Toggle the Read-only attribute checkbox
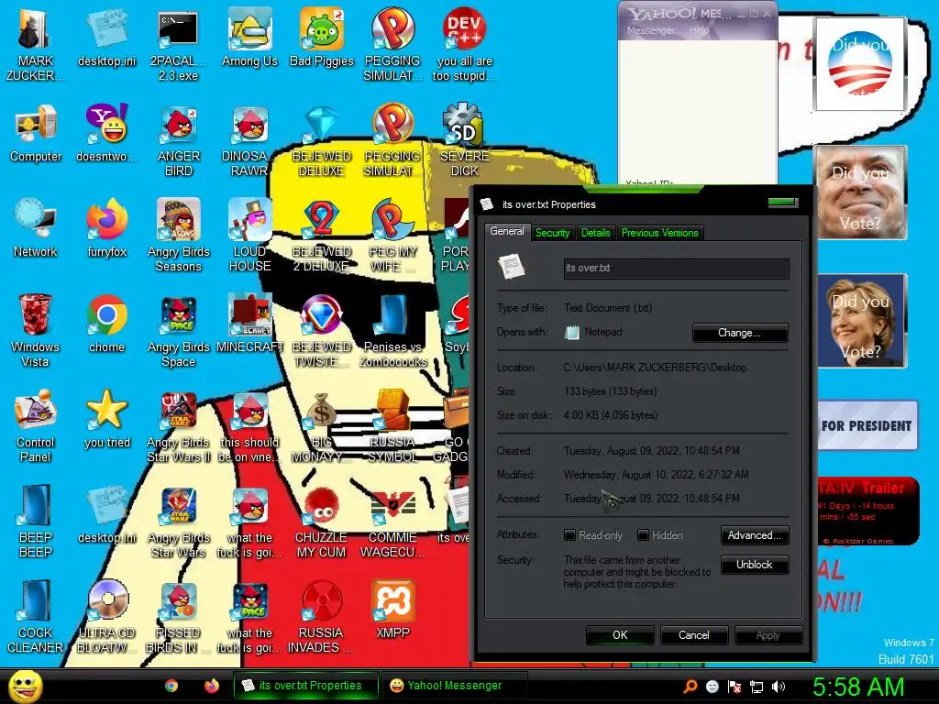 tap(570, 535)
